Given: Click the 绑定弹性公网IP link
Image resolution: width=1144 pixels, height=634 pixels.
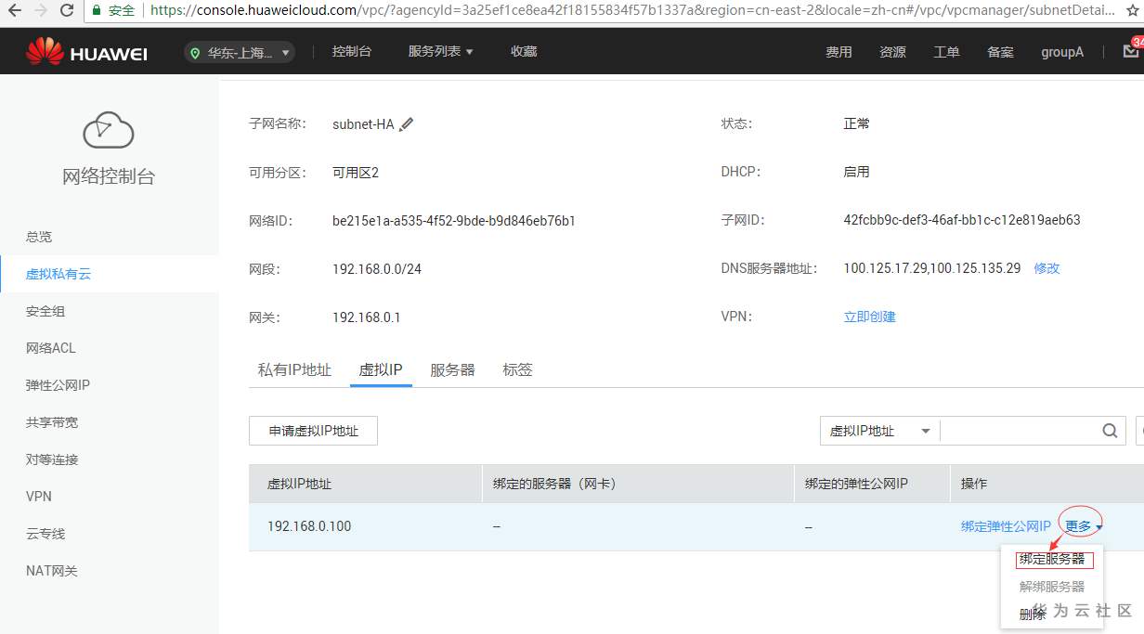Looking at the screenshot, I should pos(1006,526).
